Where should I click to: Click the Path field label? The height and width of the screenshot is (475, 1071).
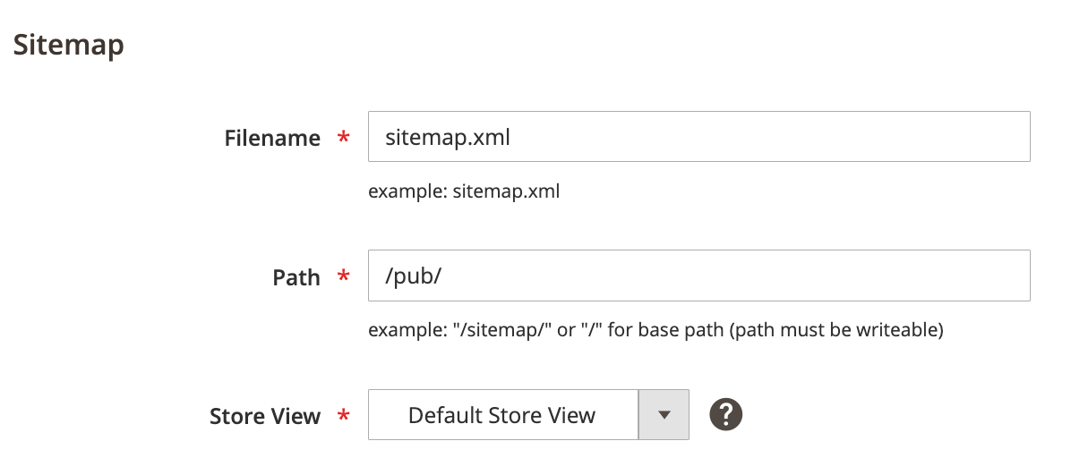click(x=296, y=277)
